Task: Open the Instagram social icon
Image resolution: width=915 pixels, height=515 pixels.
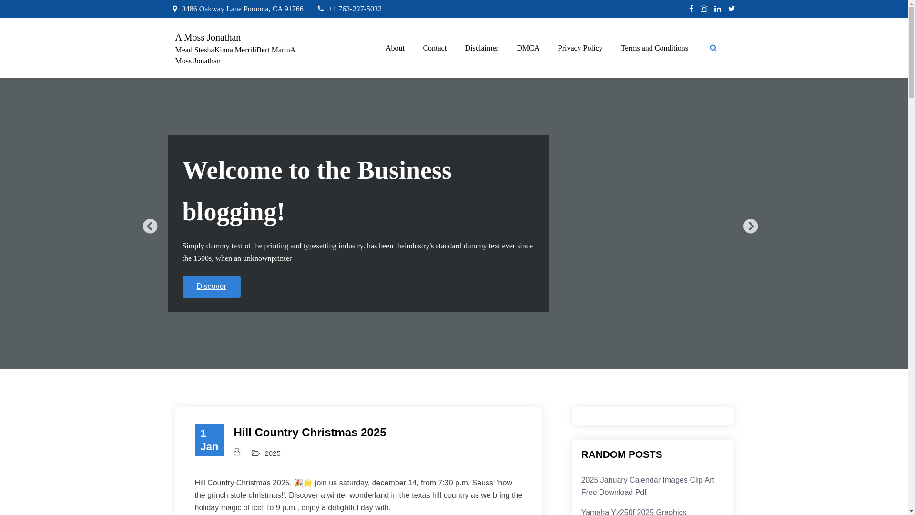Action: (704, 9)
